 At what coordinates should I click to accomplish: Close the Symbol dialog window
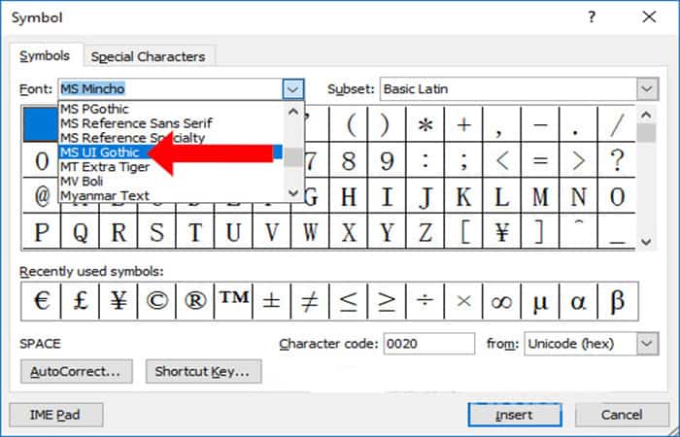(x=649, y=17)
